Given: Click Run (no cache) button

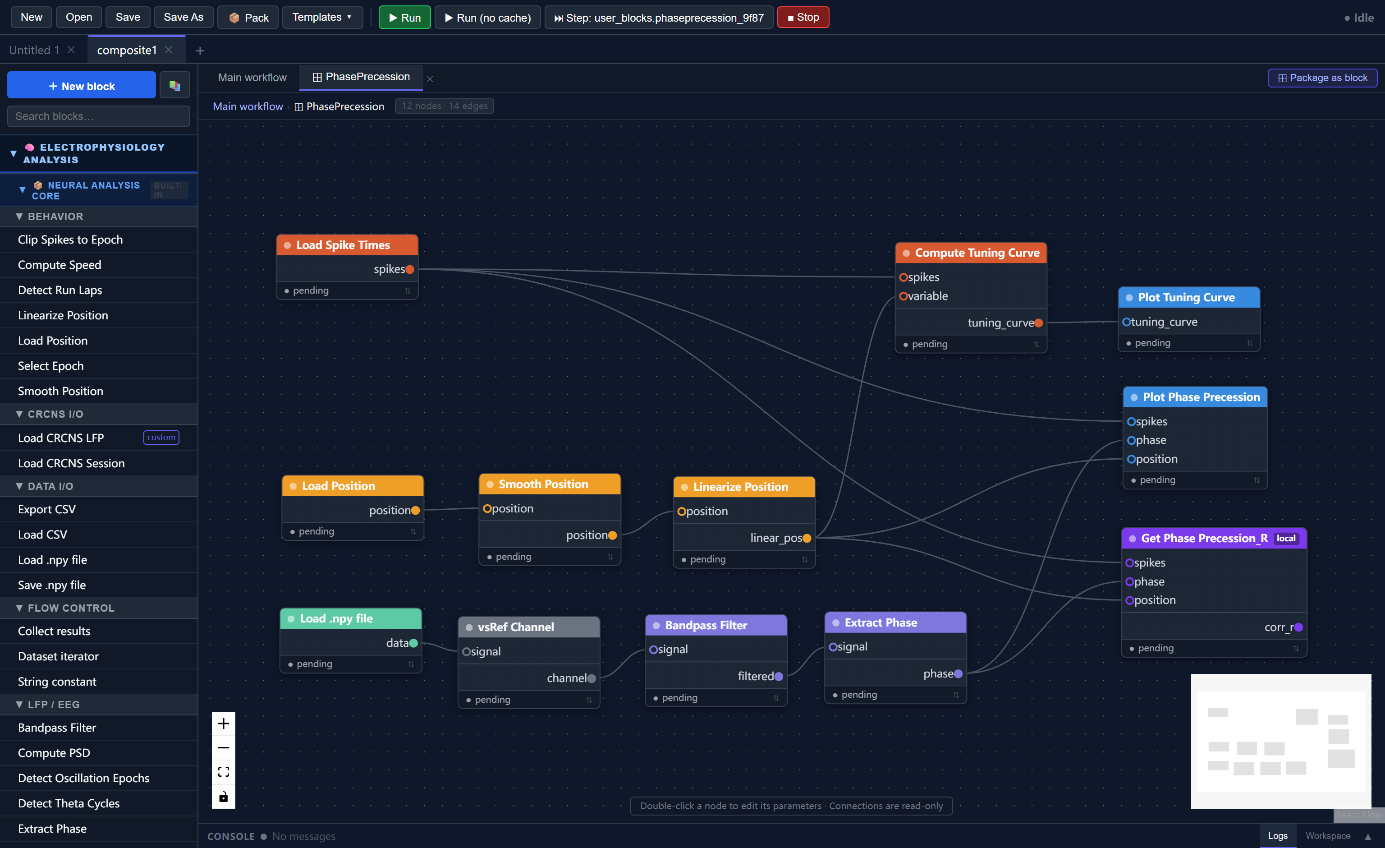Looking at the screenshot, I should click(x=487, y=18).
